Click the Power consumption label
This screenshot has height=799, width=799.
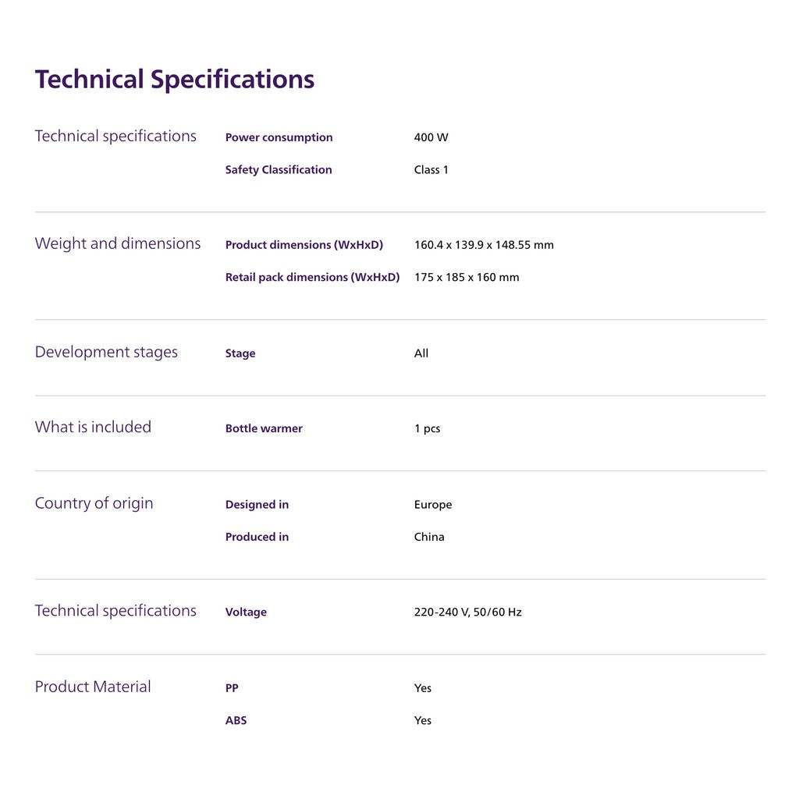pyautogui.click(x=279, y=137)
